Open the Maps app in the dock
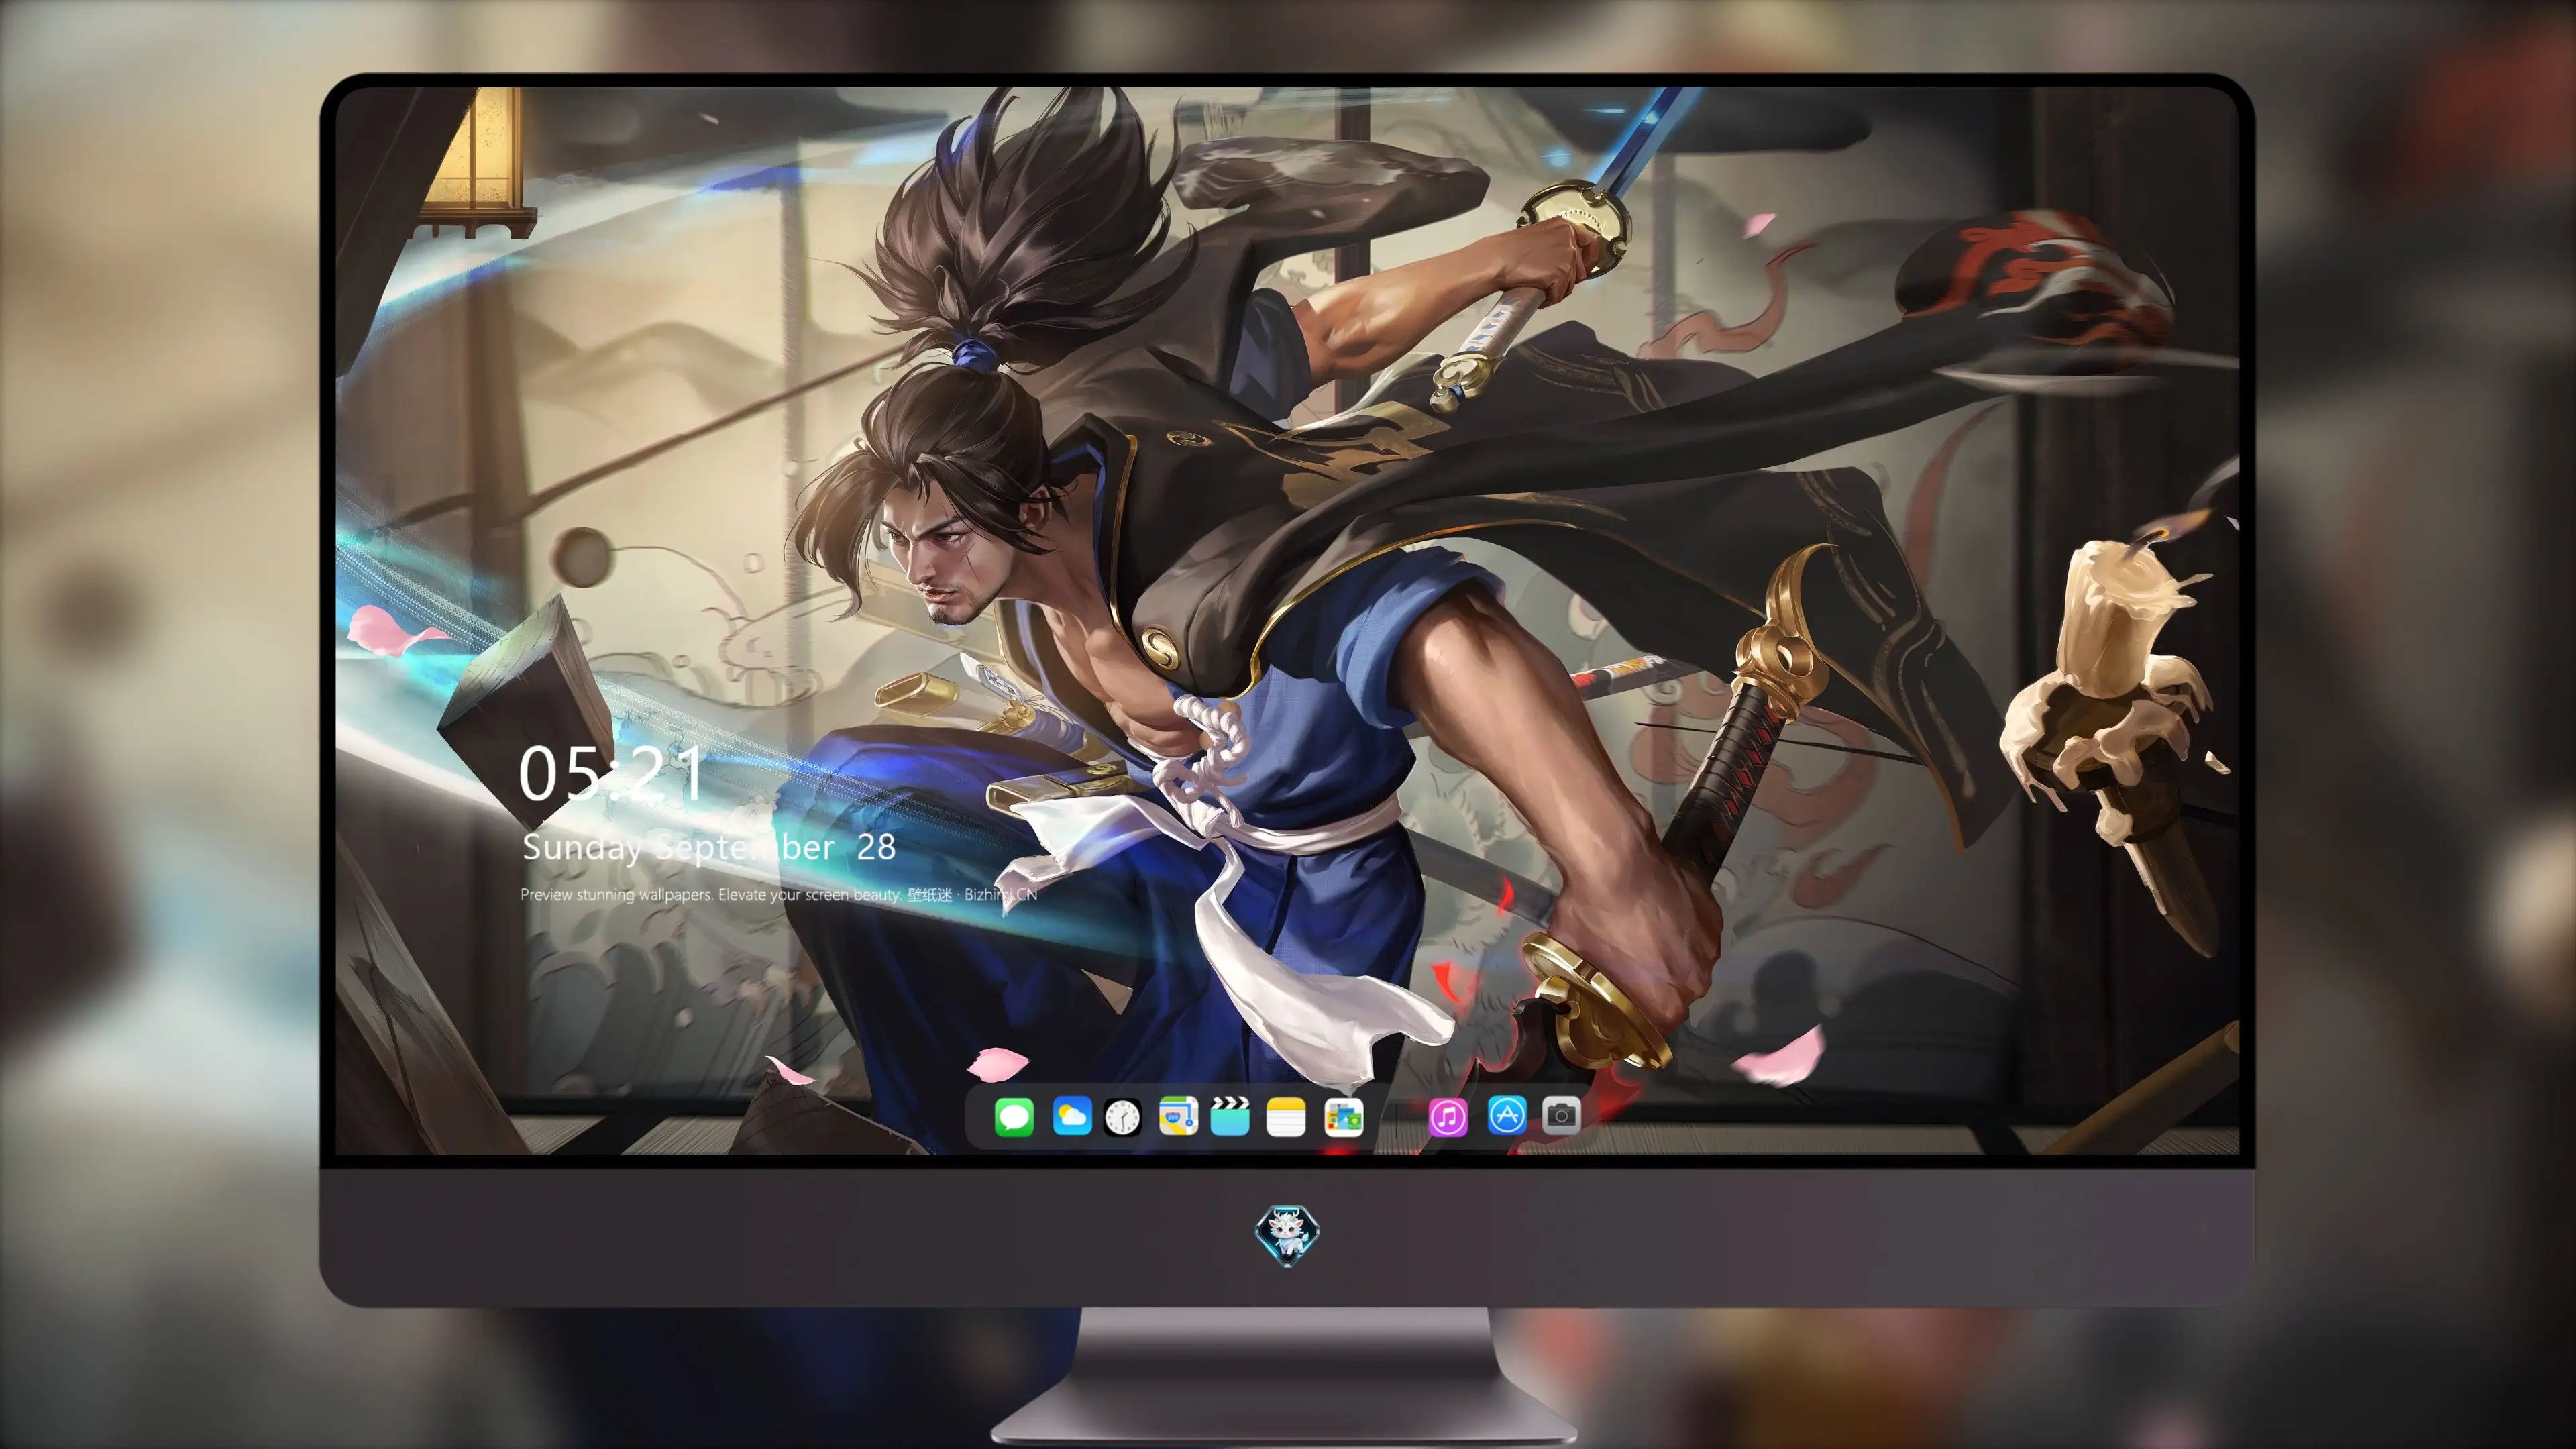This screenshot has width=2576, height=1449. [x=1178, y=1116]
